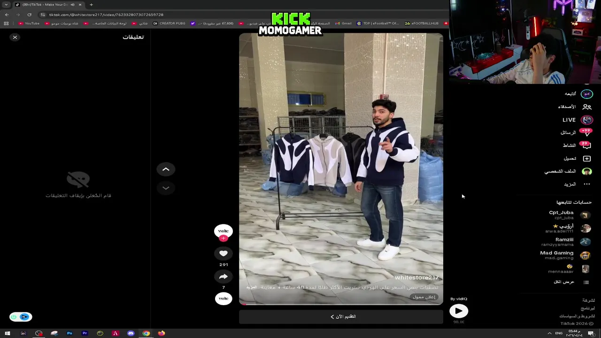Viewport: 601px width, 338px height.
Task: Open the Mad Gaming followed account
Action: coord(565,255)
